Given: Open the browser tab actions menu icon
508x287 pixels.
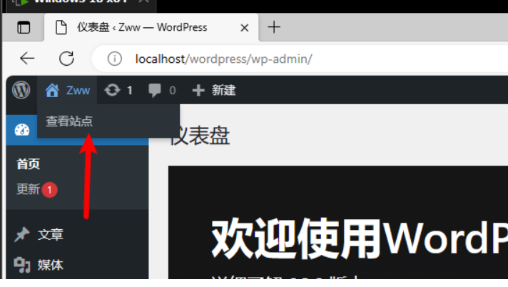Looking at the screenshot, I should pyautogui.click(x=24, y=28).
